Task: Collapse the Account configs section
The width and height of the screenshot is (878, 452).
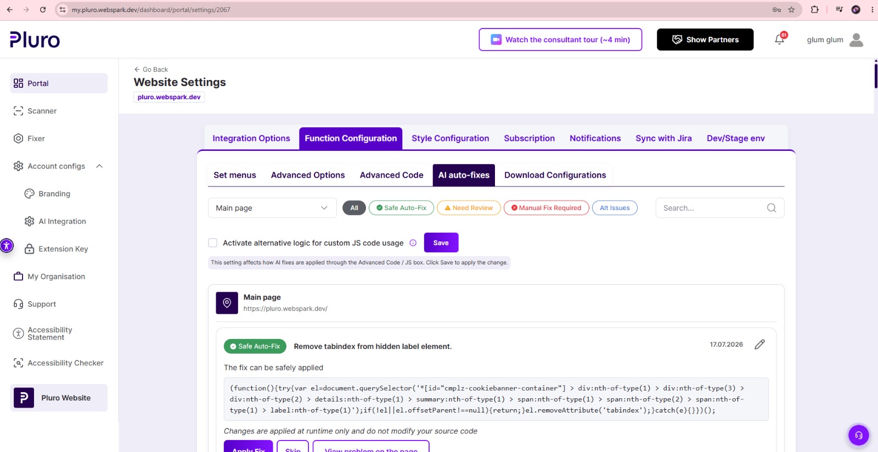Action: click(x=99, y=166)
